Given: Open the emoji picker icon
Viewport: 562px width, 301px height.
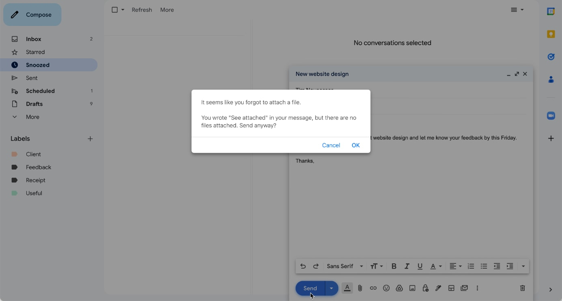Looking at the screenshot, I should click(x=386, y=288).
